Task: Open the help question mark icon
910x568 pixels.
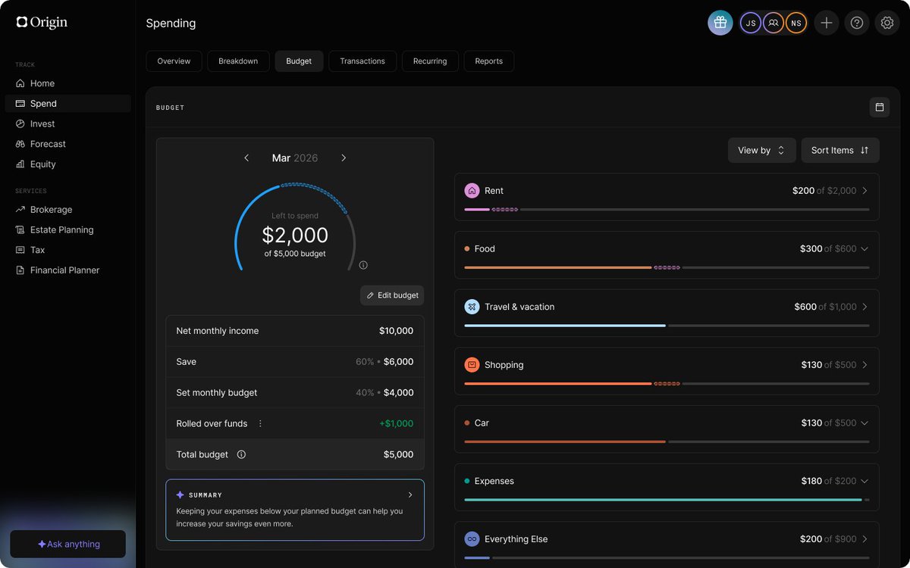Action: click(857, 23)
